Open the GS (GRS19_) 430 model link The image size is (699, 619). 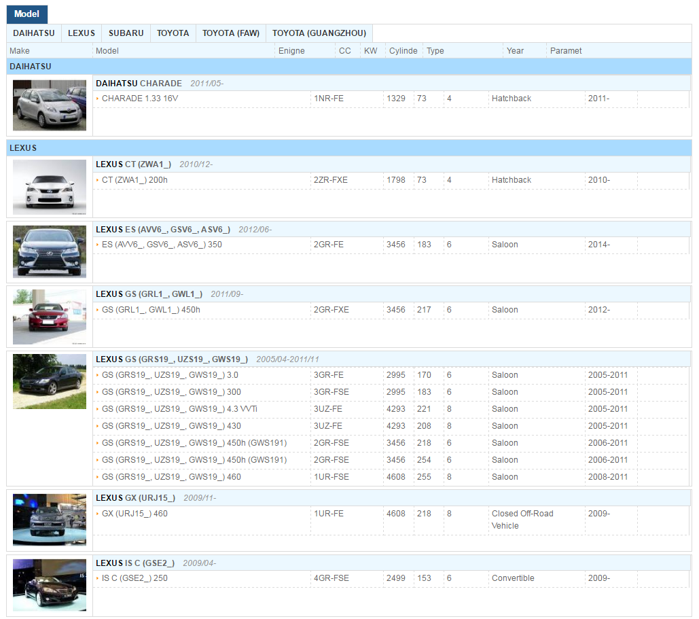(171, 426)
